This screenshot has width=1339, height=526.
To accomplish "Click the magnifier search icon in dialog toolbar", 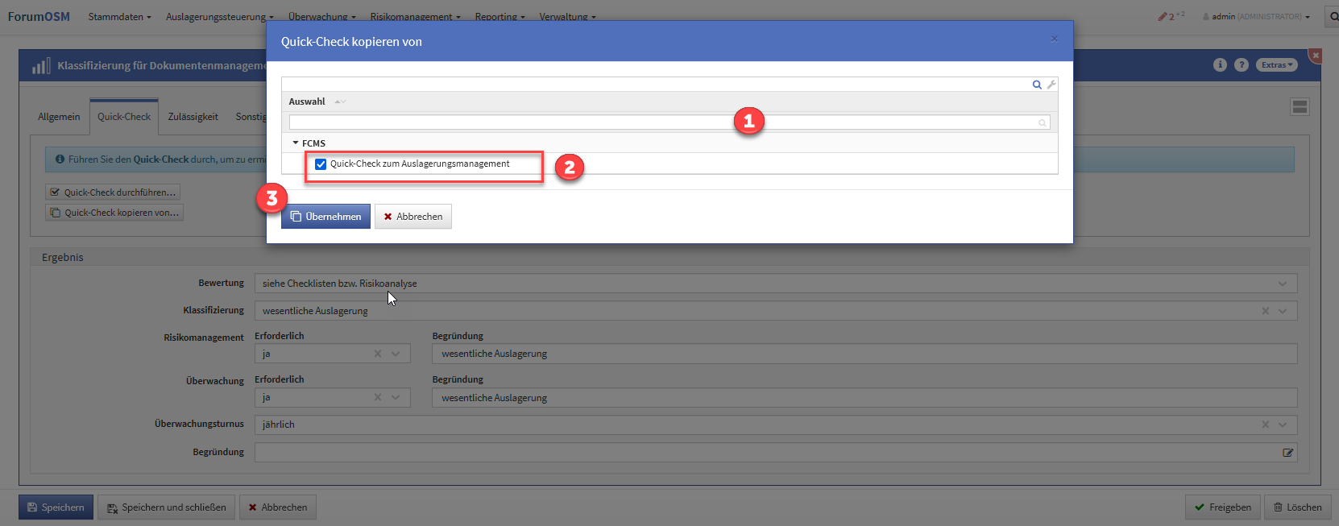I will pos(1037,85).
